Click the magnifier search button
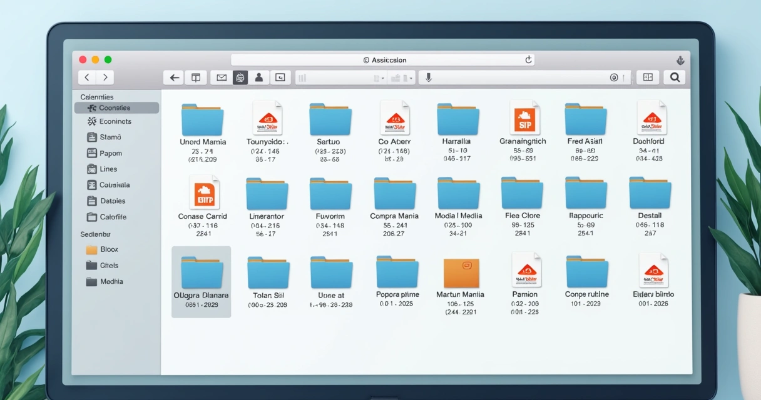 [675, 77]
